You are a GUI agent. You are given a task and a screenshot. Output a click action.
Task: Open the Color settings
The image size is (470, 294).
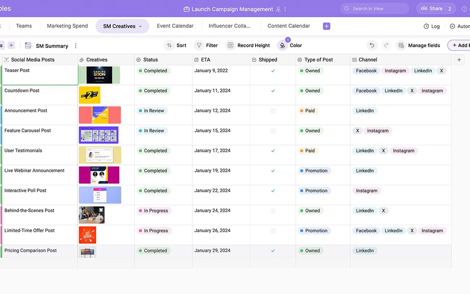290,45
